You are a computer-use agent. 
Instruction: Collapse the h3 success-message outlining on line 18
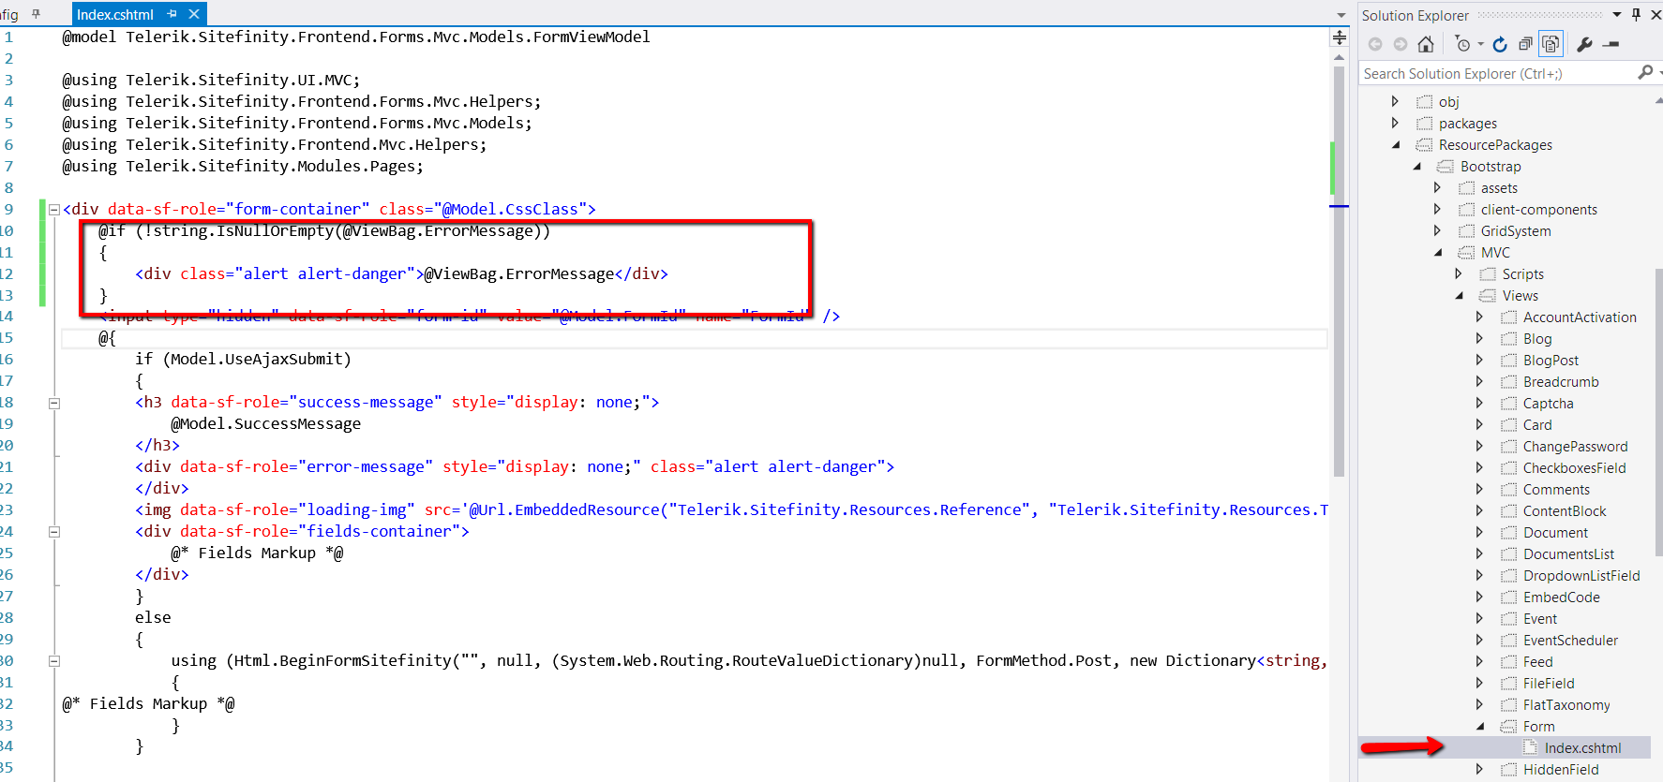(54, 404)
